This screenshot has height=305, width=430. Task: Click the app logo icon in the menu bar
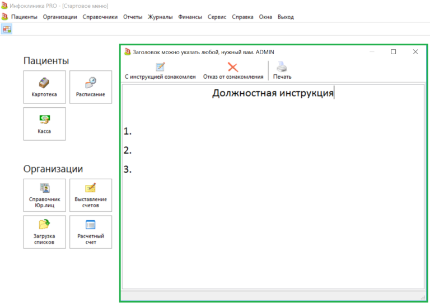click(x=4, y=17)
